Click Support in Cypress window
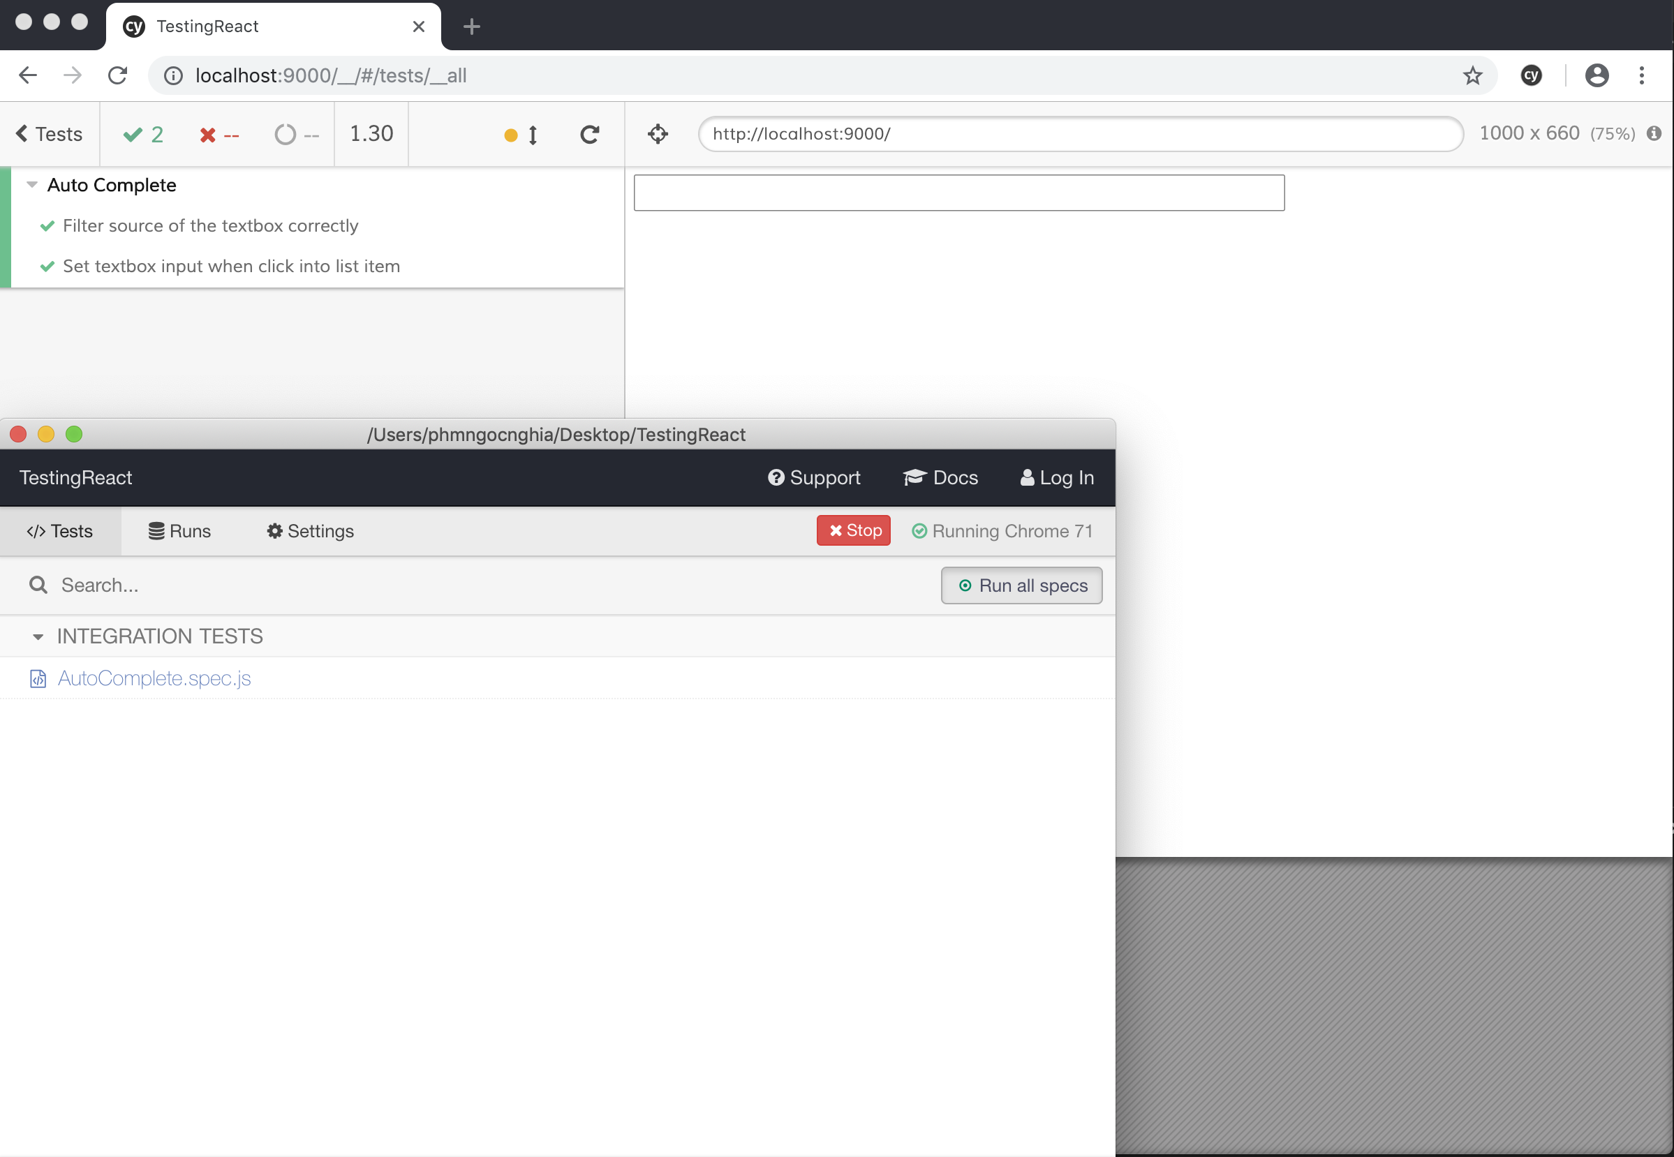Image resolution: width=1674 pixels, height=1157 pixels. coord(814,478)
